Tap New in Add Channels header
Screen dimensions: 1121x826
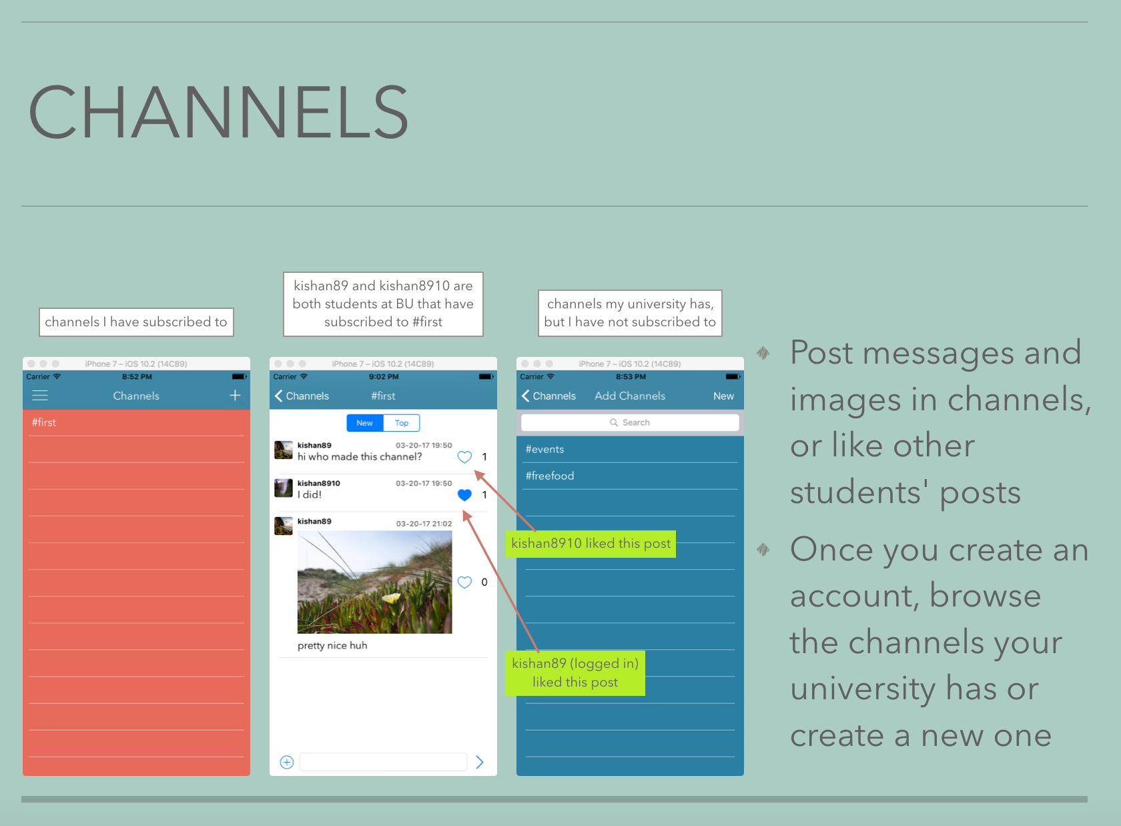[723, 396]
